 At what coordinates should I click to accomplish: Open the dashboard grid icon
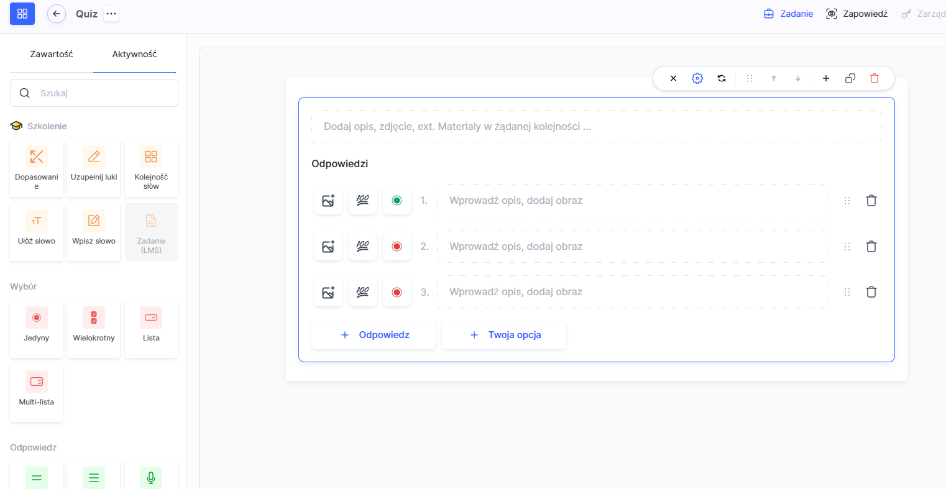22,14
